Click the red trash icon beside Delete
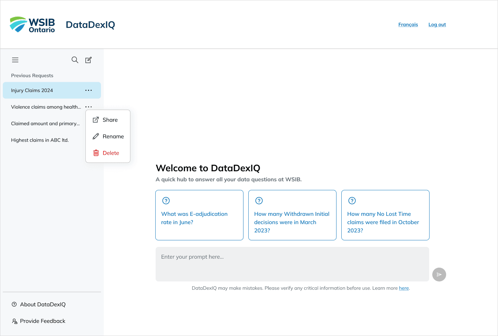This screenshot has height=336, width=498. [x=96, y=153]
